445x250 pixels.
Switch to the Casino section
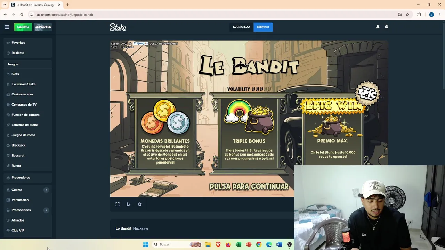(x=23, y=27)
